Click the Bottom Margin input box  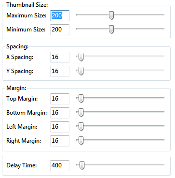click(60, 113)
